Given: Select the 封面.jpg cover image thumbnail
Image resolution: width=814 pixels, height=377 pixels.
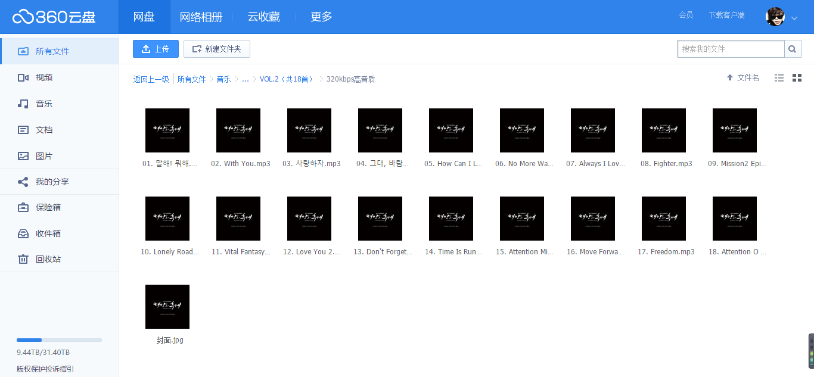Looking at the screenshot, I should [167, 307].
